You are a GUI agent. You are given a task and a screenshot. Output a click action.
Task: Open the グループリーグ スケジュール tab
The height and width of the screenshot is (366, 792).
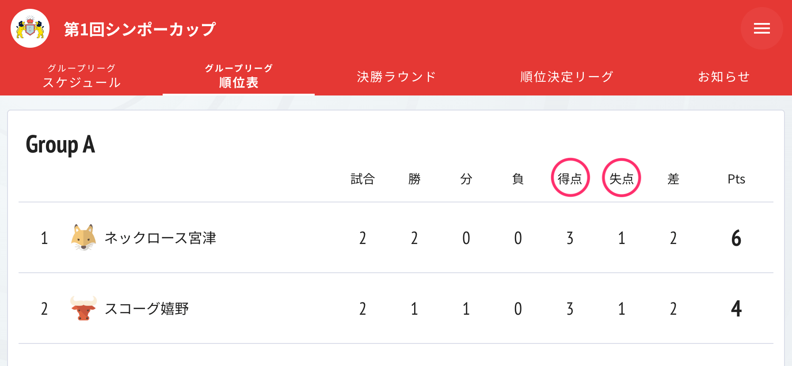[81, 76]
